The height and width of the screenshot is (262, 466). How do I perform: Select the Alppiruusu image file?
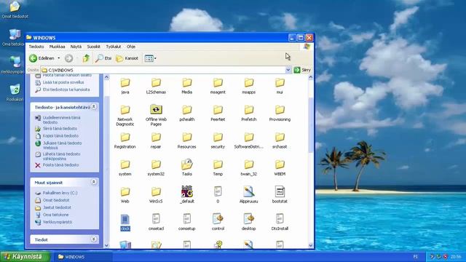pos(249,194)
